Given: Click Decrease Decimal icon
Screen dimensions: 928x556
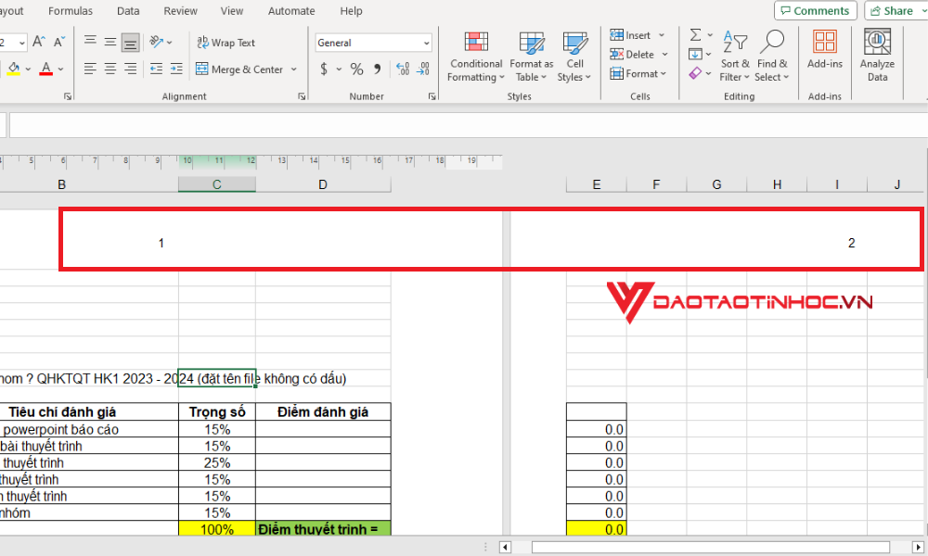Looking at the screenshot, I should (422, 69).
